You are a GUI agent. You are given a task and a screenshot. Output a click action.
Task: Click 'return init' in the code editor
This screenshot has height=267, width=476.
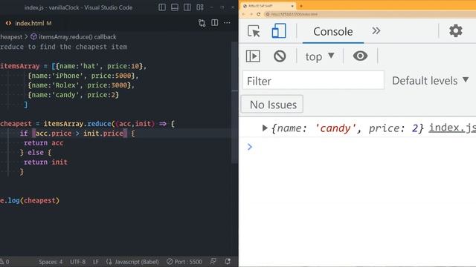tap(45, 162)
